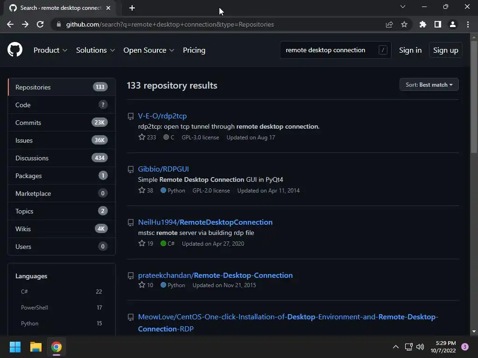
Task: Click the Sign up button
Action: [x=446, y=50]
